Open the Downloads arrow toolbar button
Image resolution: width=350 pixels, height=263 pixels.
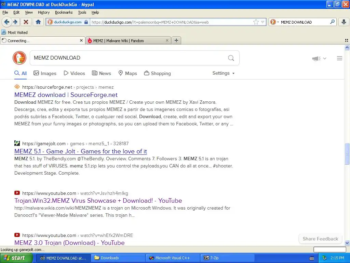click(344, 22)
